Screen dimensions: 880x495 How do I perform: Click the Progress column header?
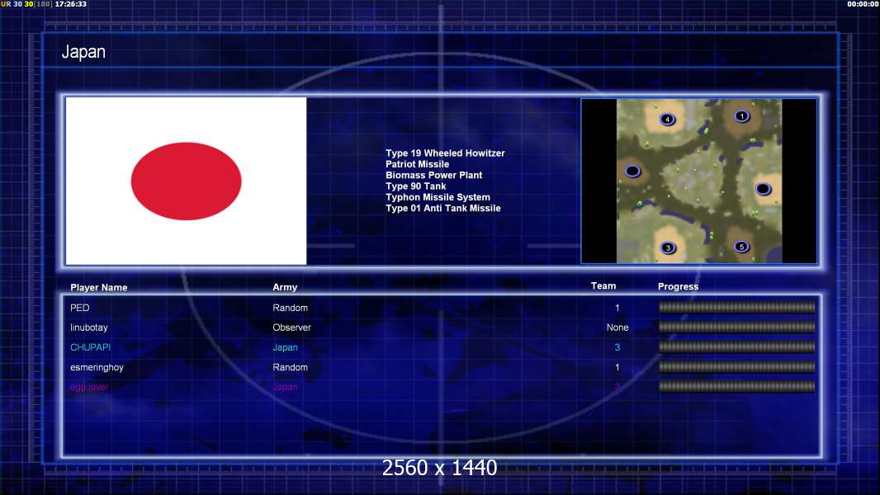click(678, 286)
